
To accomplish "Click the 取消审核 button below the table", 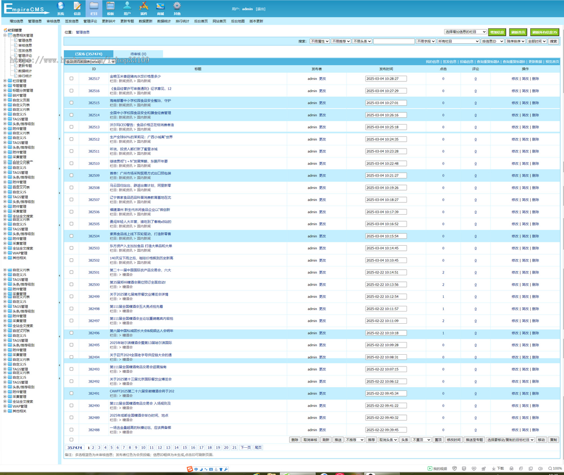I will pyautogui.click(x=310, y=440).
